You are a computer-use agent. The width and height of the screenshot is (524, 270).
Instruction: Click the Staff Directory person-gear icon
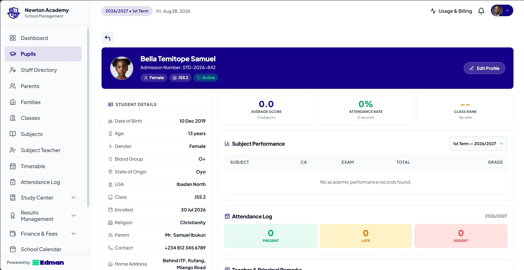click(x=13, y=70)
